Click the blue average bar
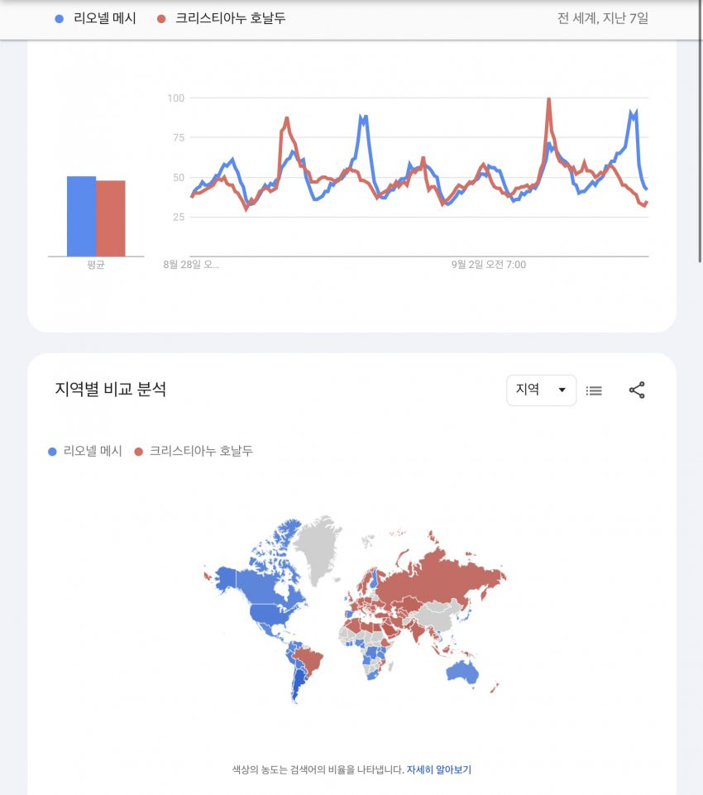 click(x=81, y=216)
